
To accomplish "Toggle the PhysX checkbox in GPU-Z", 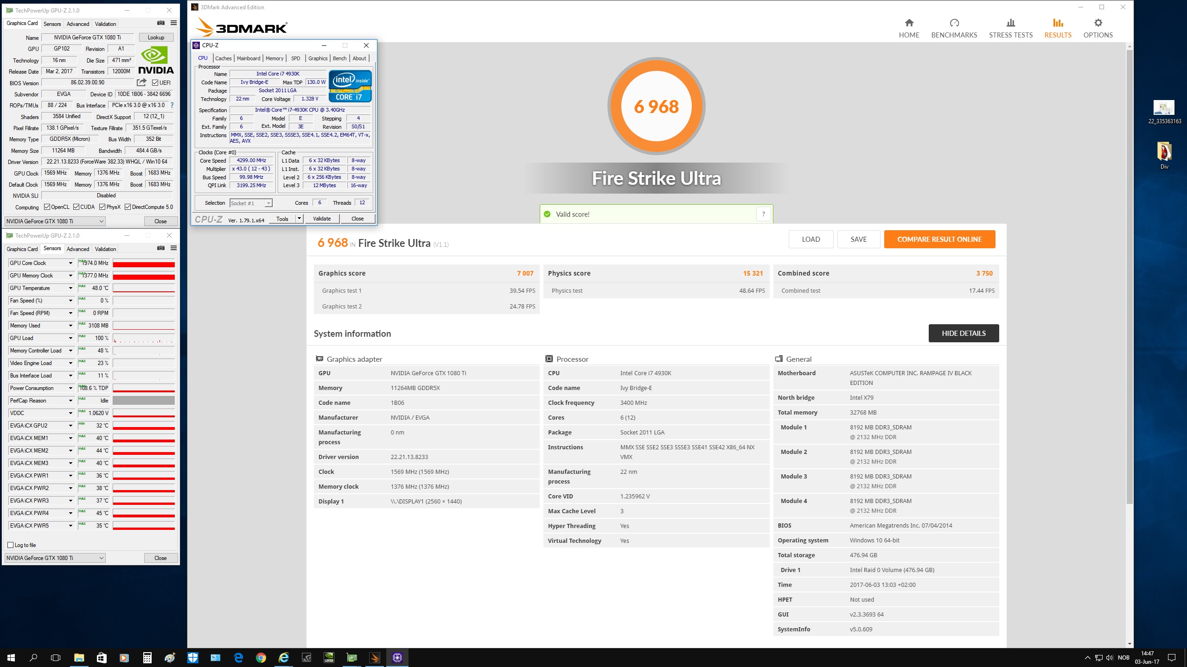I will click(x=102, y=207).
